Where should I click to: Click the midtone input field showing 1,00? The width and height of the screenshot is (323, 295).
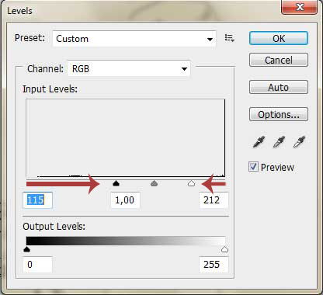point(125,200)
